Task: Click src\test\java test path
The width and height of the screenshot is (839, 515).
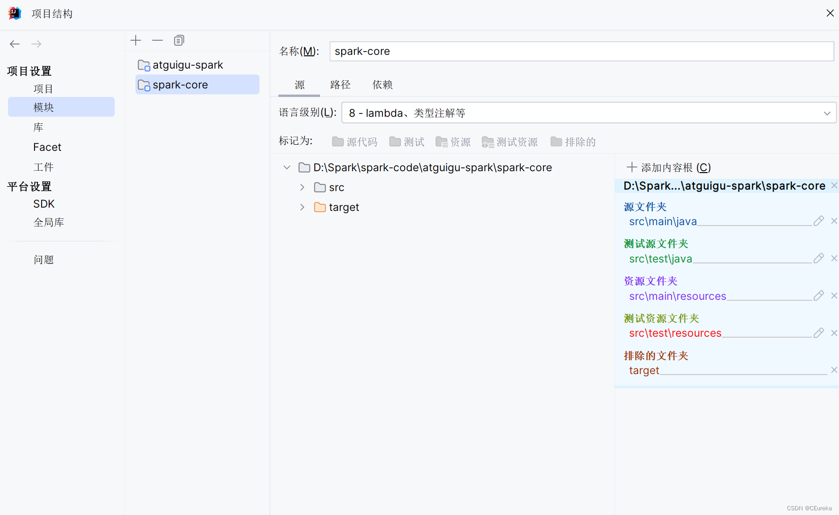Action: [660, 259]
